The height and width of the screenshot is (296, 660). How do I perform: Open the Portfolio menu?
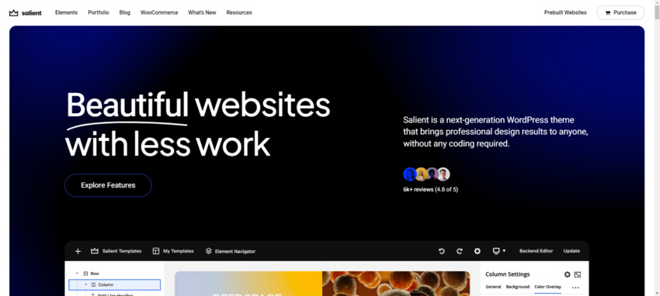(99, 12)
